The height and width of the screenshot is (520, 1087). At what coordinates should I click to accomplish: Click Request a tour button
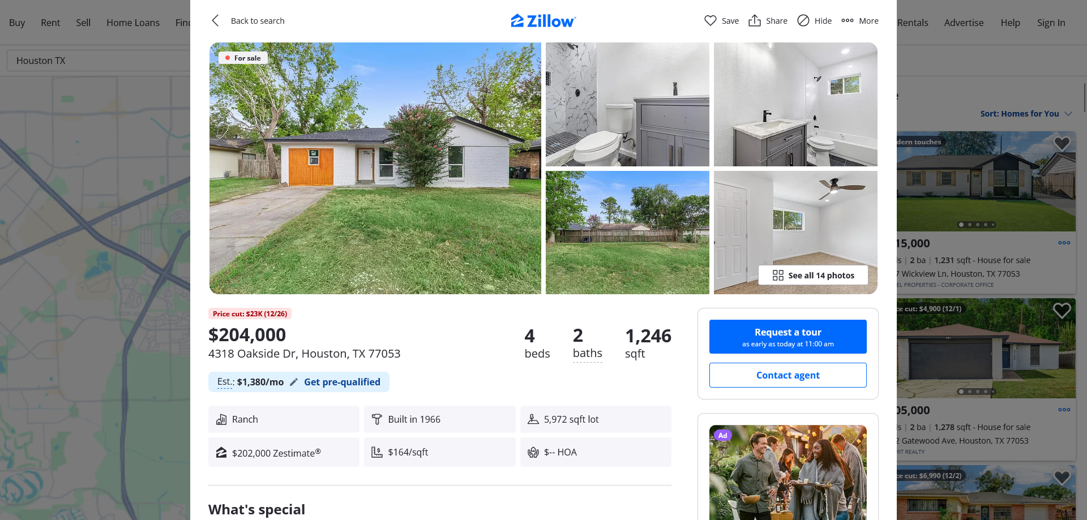pos(788,337)
